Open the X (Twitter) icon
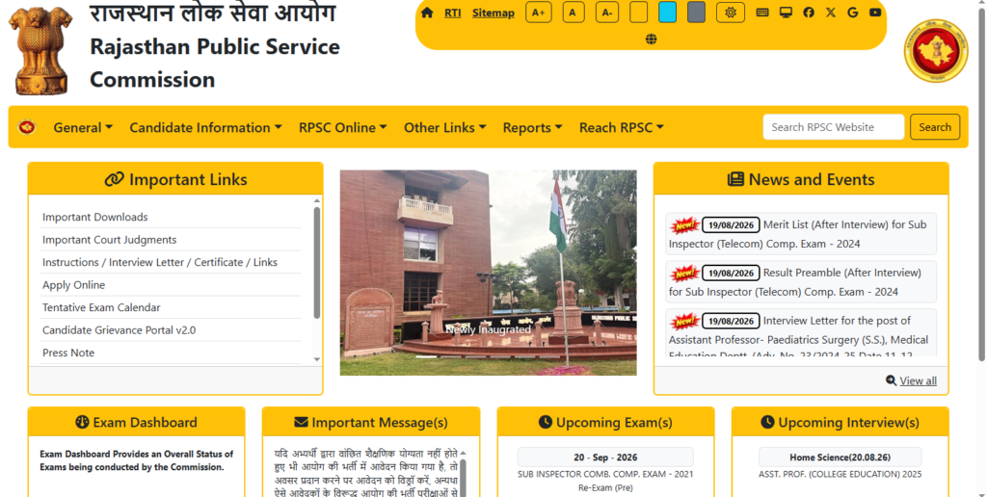Screen dimensions: 987x497 (x=831, y=13)
